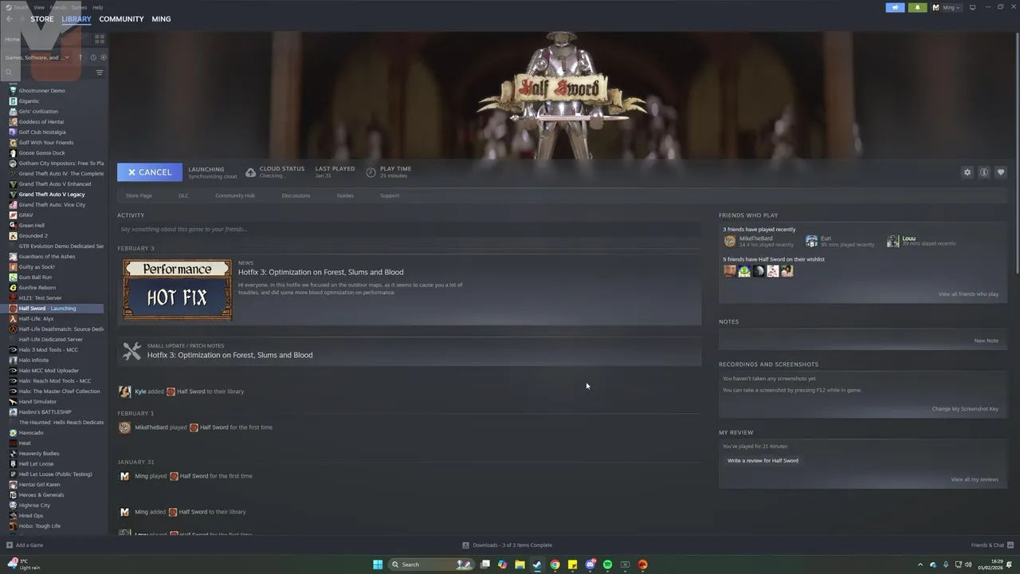
Task: Open the Half Sword Store Page link
Action: pos(139,195)
